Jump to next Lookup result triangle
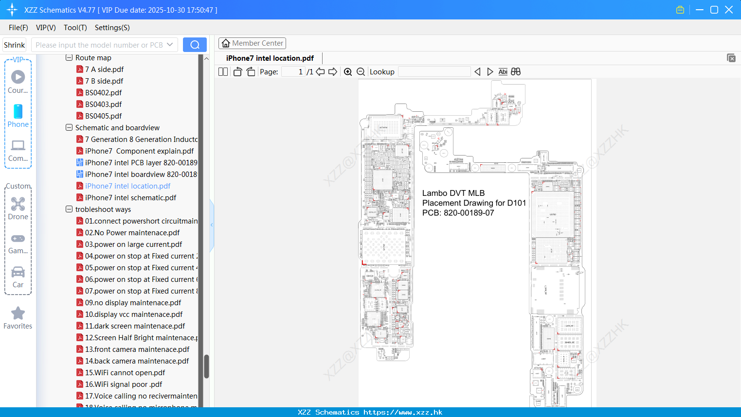Screen dimensions: 741x417 (x=490, y=72)
